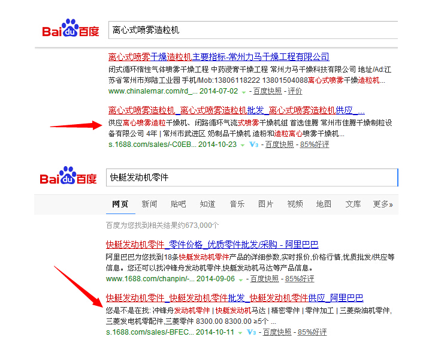Expand green arrow after 2014-07-02 date
This screenshot has width=429, height=355.
(243, 92)
